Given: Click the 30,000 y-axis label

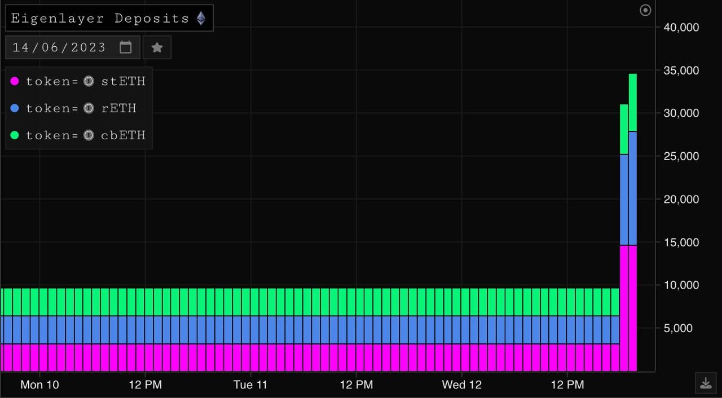Looking at the screenshot, I should (x=681, y=113).
